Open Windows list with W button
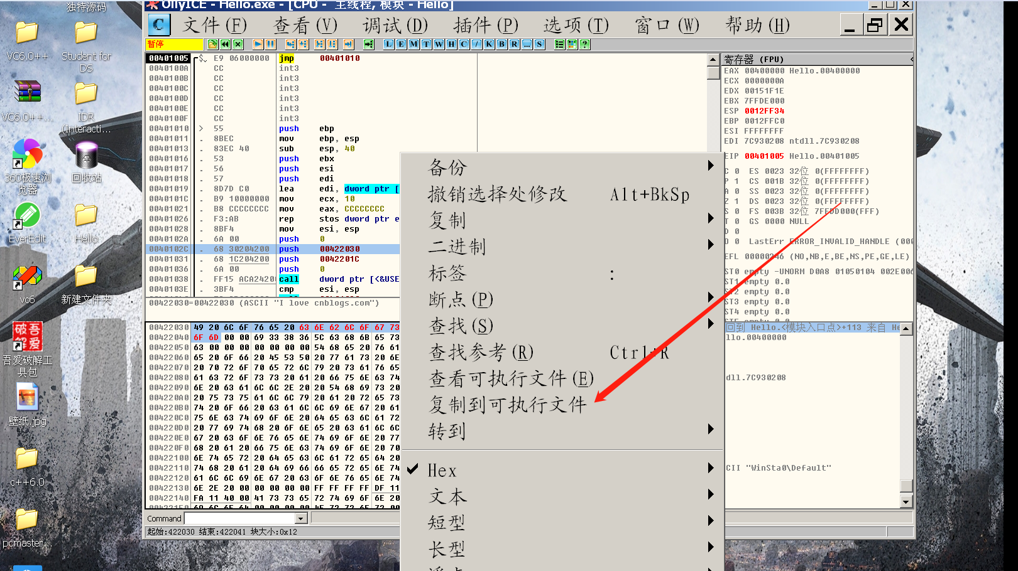Viewport: 1018px width, 571px height. pyautogui.click(x=439, y=44)
